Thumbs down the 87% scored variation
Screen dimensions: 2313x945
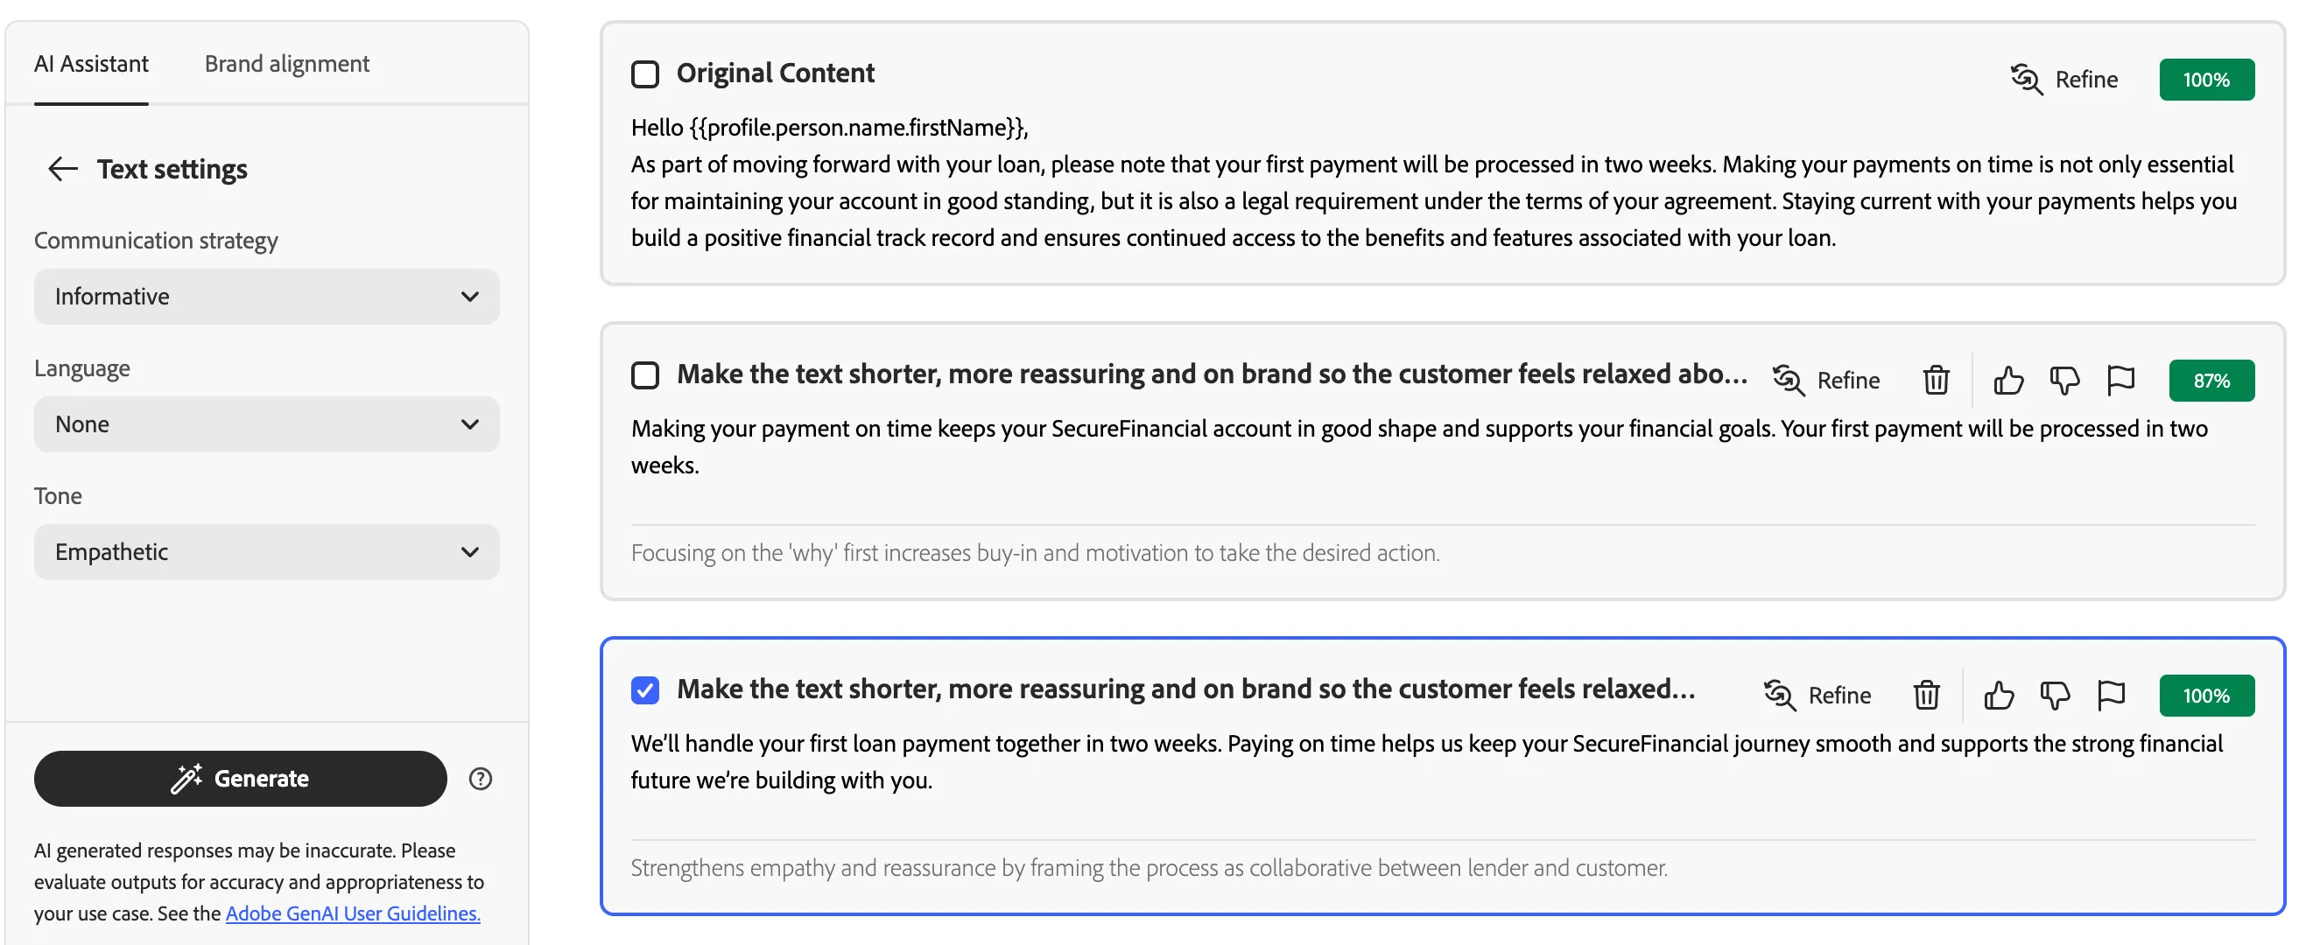2064,381
